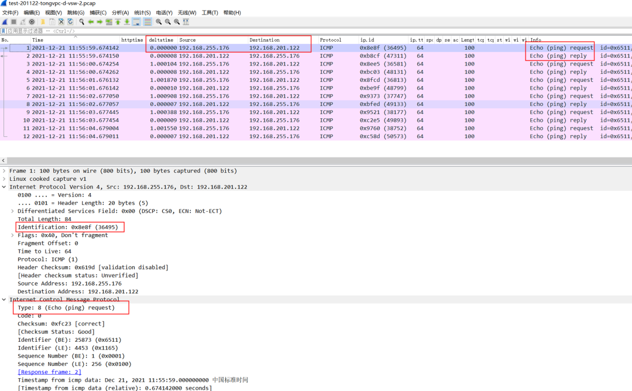632x391 pixels.
Task: Click the resize columns icon
Action: click(186, 22)
